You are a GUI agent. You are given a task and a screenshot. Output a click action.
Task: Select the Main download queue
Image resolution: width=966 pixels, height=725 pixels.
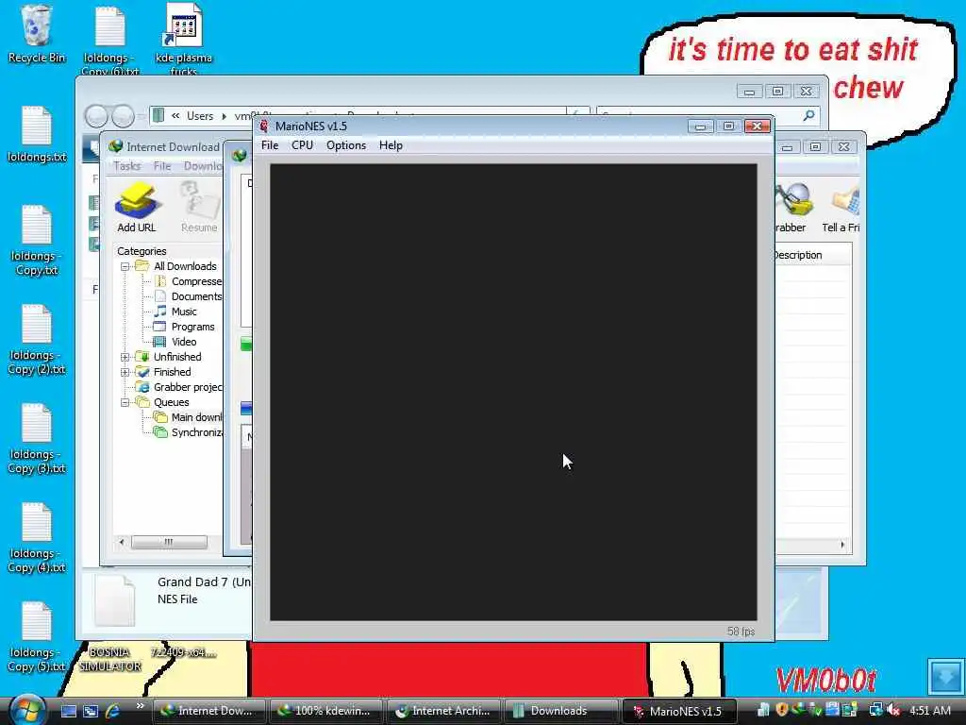coord(188,417)
